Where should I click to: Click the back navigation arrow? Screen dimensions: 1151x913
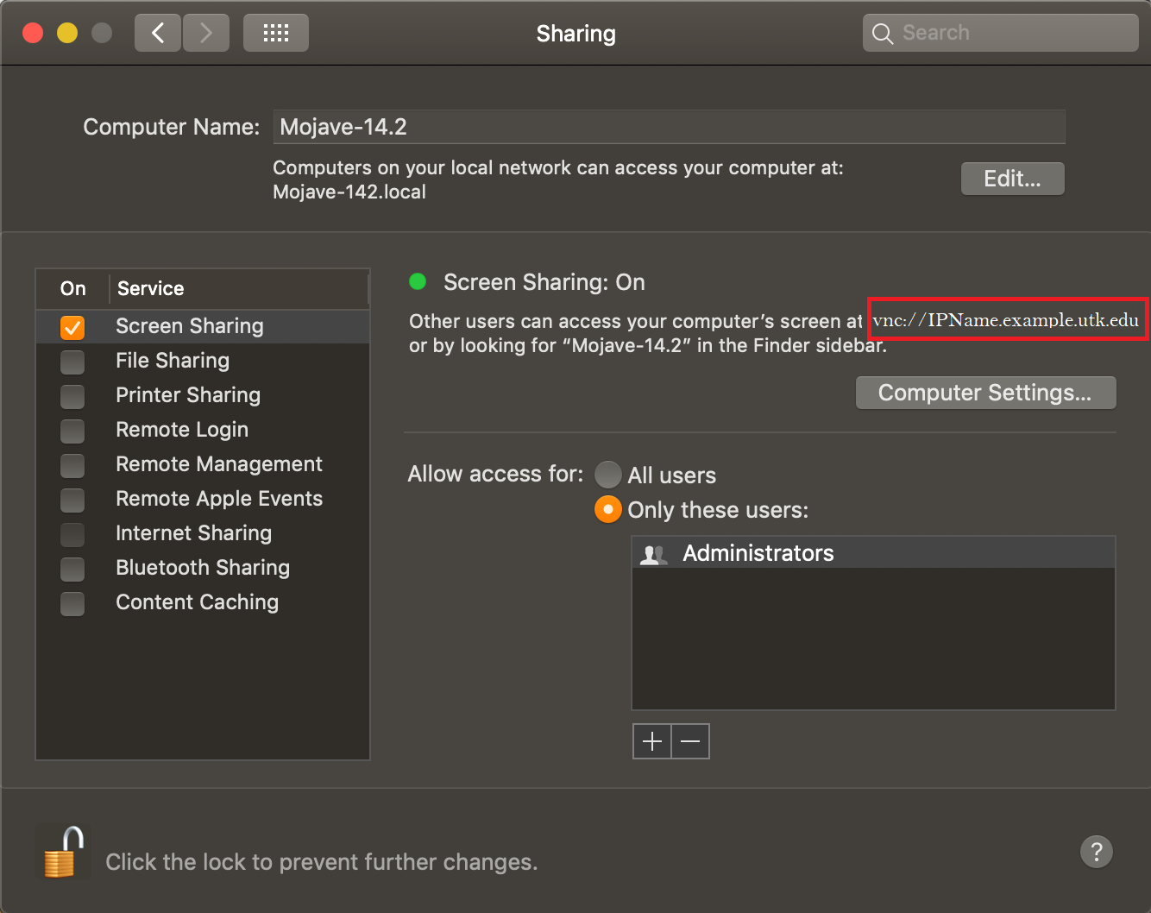click(x=158, y=34)
